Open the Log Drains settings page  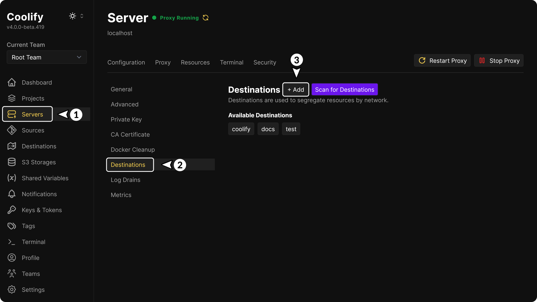(x=125, y=180)
